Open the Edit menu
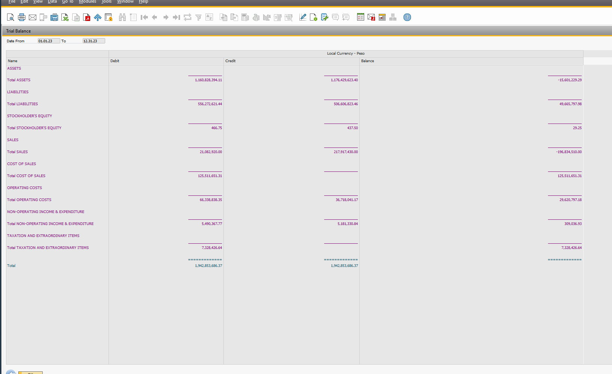This screenshot has width=612, height=374. coord(24,1)
